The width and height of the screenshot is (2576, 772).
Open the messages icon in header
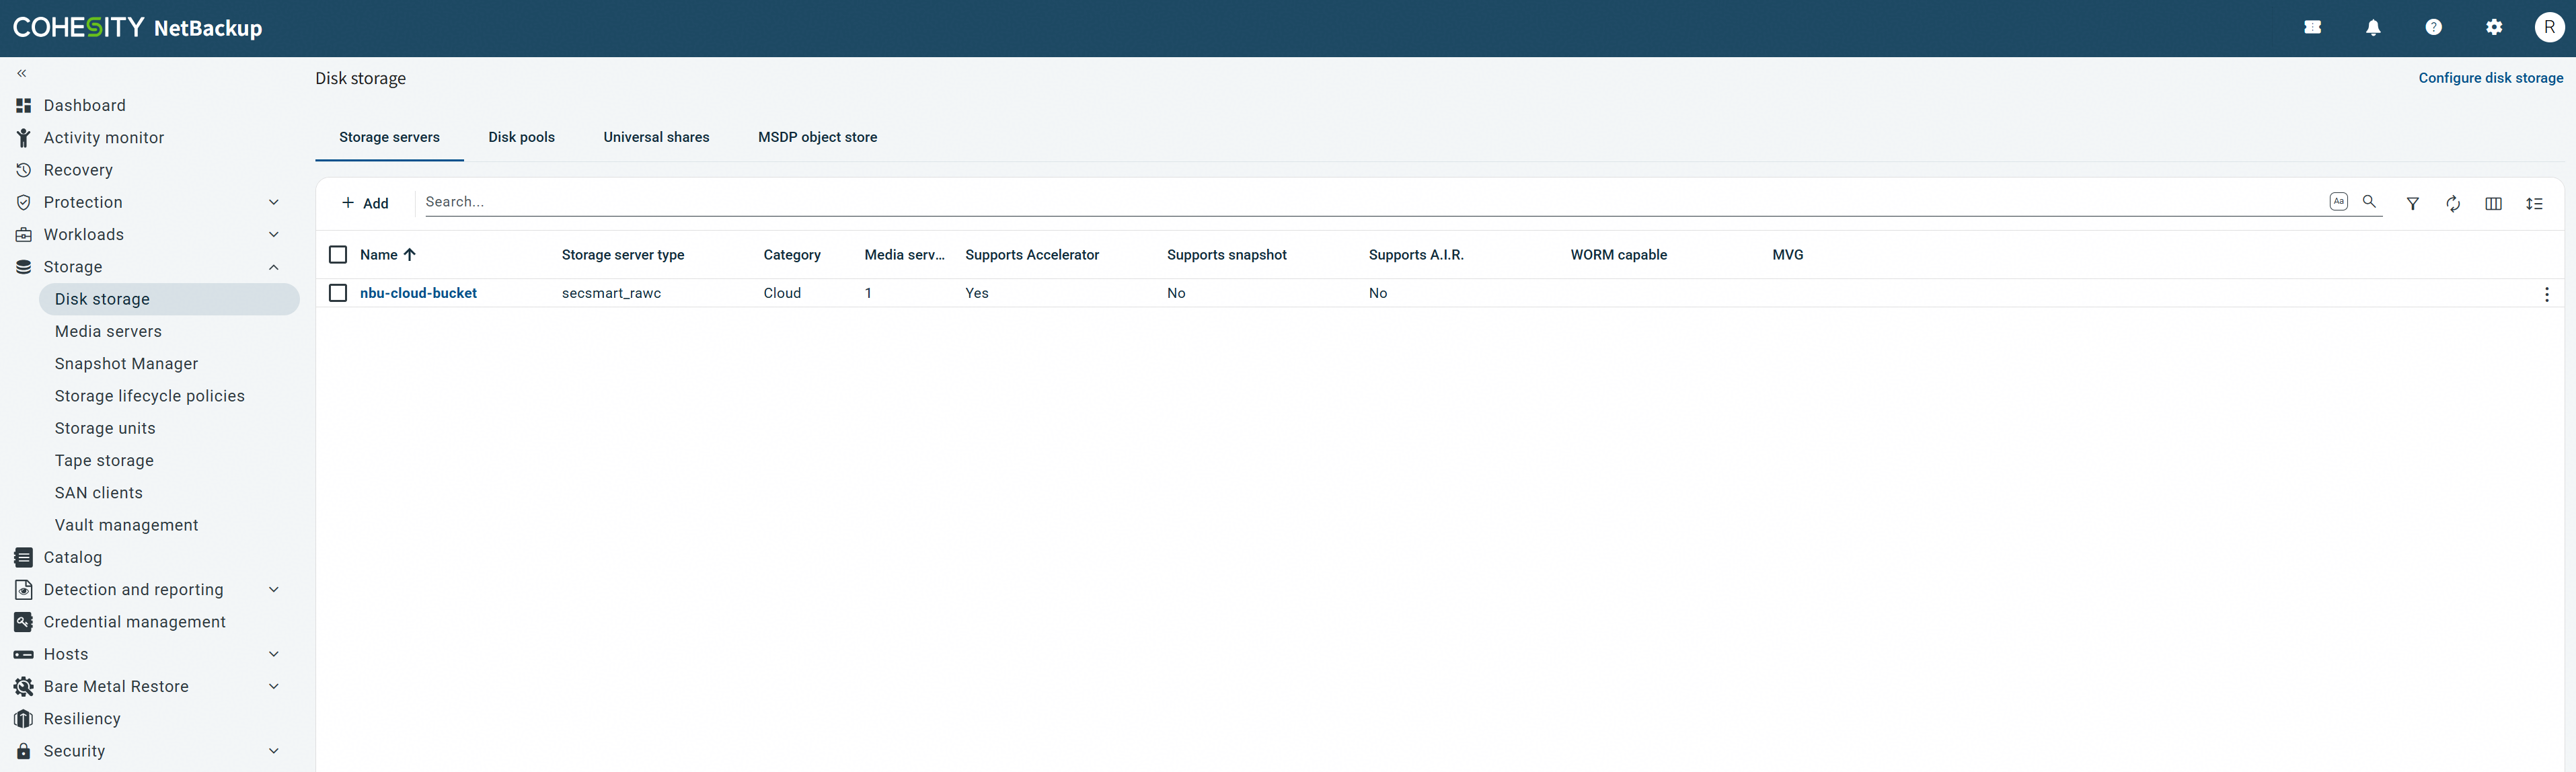pyautogui.click(x=2313, y=28)
